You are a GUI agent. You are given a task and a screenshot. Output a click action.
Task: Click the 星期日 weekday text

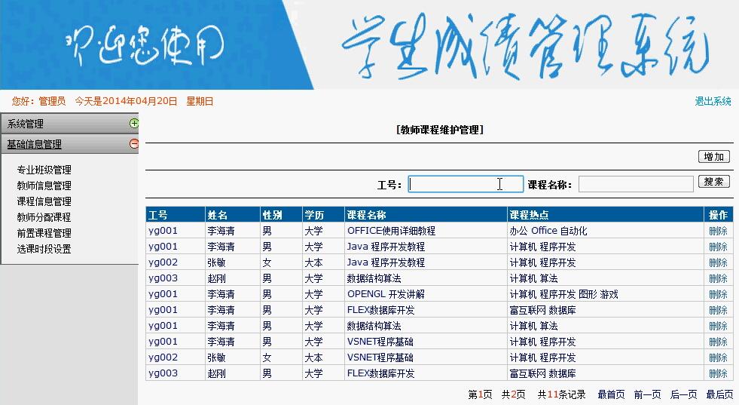click(x=200, y=101)
